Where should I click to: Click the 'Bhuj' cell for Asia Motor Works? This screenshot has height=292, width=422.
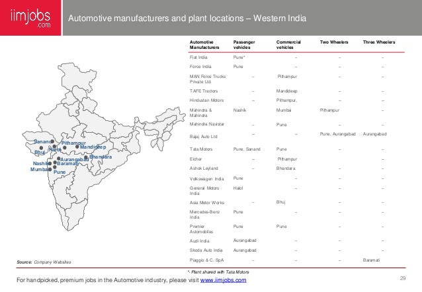280,202
